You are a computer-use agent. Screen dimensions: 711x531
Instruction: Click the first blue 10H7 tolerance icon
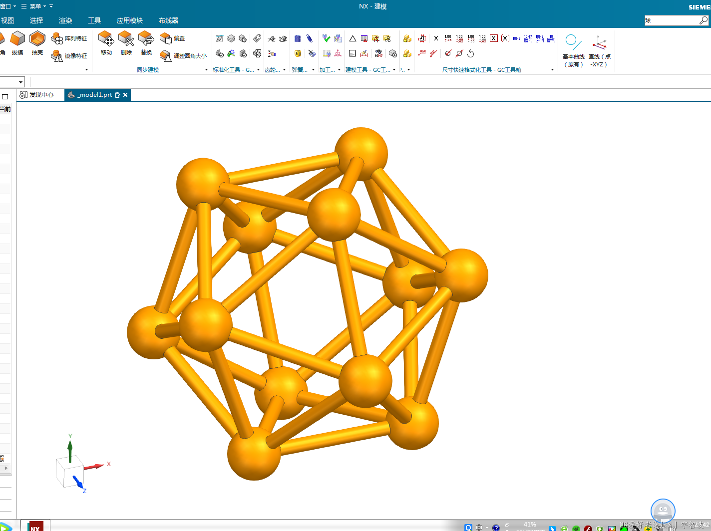click(x=516, y=38)
